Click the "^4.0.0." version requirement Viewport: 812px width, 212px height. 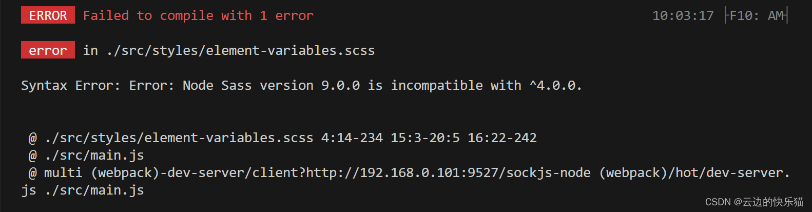pos(556,85)
